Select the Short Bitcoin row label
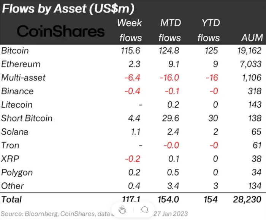Image resolution: width=266 pixels, height=220 pixels. click(x=27, y=118)
